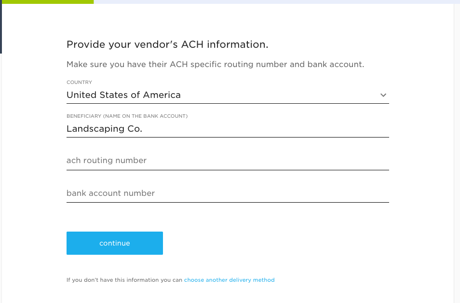The image size is (460, 303).
Task: Click the heading Provide your vendor's ACH information
Action: tap(167, 44)
